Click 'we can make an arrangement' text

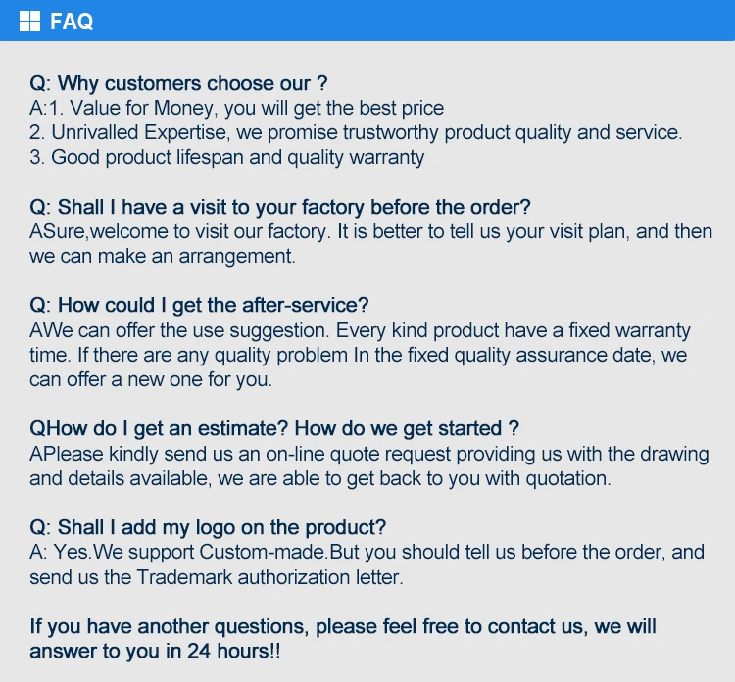[163, 257]
